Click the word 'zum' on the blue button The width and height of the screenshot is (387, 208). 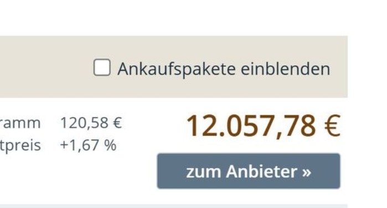click(x=203, y=172)
